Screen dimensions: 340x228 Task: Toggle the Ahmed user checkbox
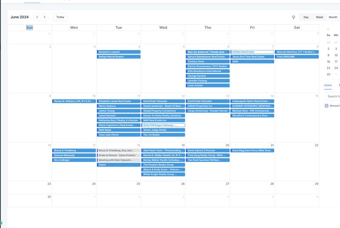[x=326, y=106]
